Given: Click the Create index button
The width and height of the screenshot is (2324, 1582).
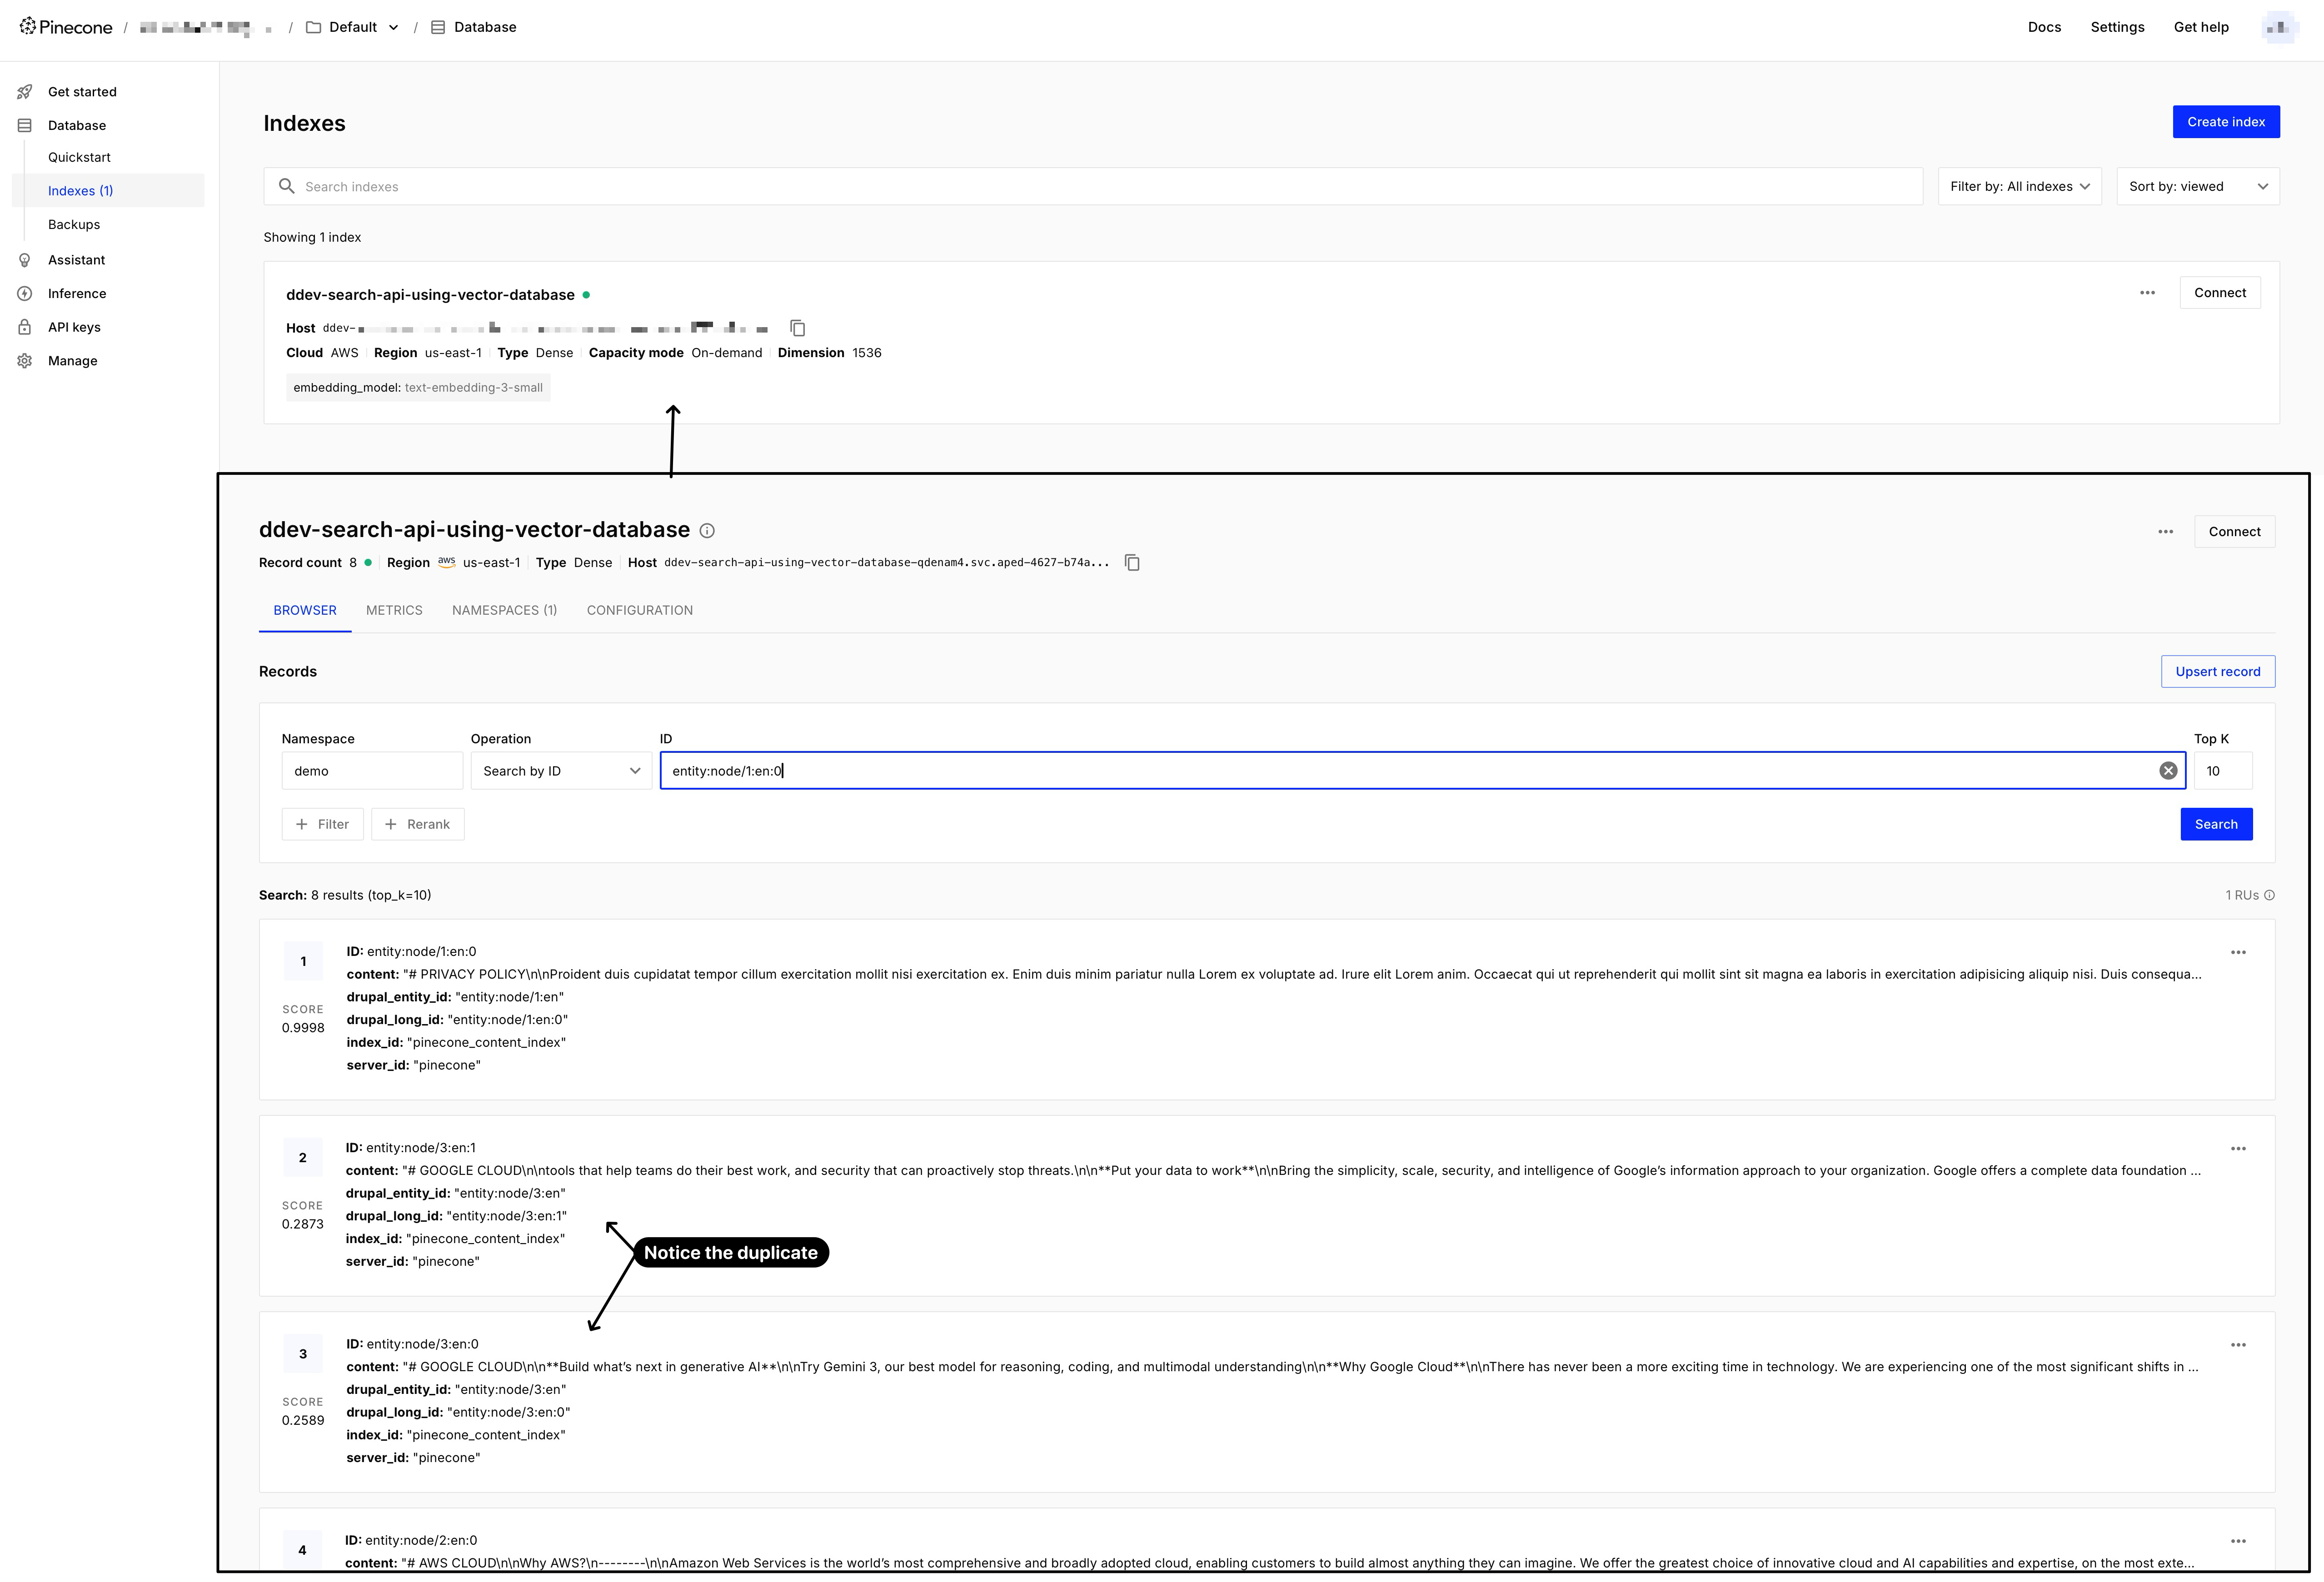Looking at the screenshot, I should coord(2225,122).
